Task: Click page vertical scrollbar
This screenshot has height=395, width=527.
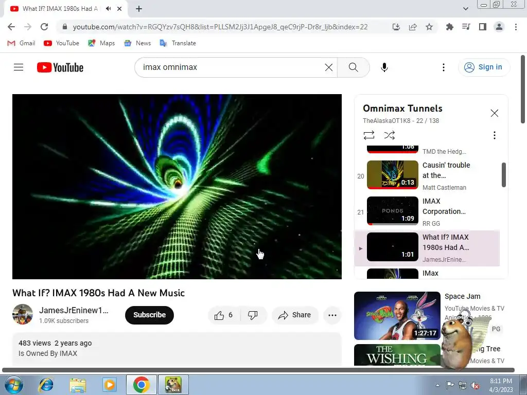Action: 523,89
